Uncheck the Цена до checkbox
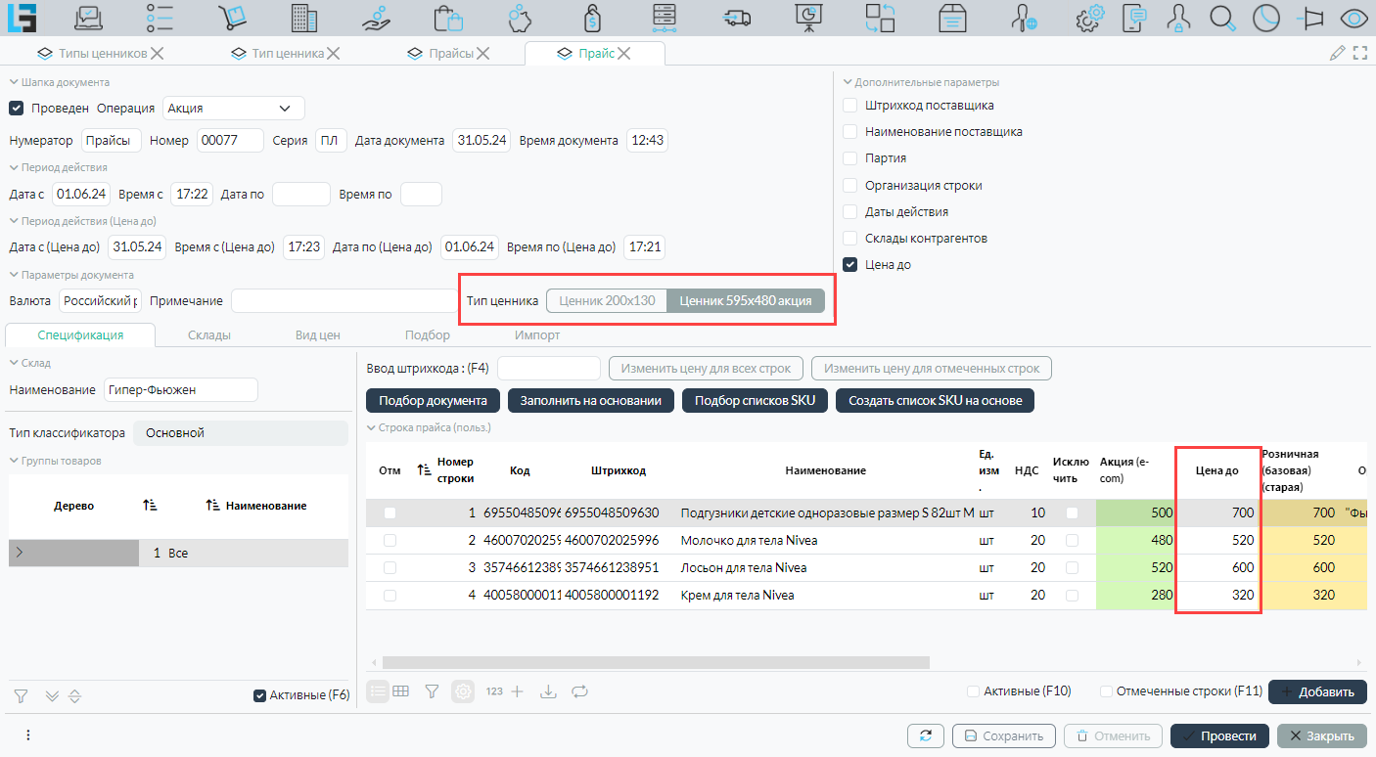The height and width of the screenshot is (757, 1376). [x=850, y=264]
